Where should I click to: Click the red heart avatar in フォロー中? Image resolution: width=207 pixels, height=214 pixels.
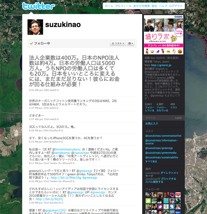click(178, 195)
